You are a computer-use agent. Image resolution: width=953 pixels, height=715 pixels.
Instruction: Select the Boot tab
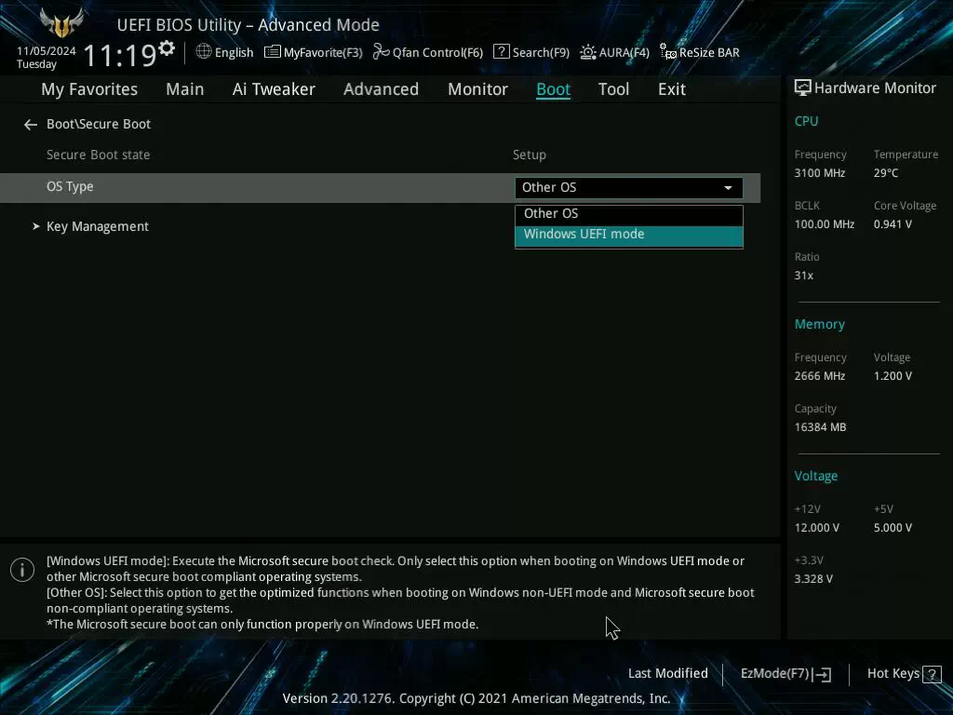[553, 89]
